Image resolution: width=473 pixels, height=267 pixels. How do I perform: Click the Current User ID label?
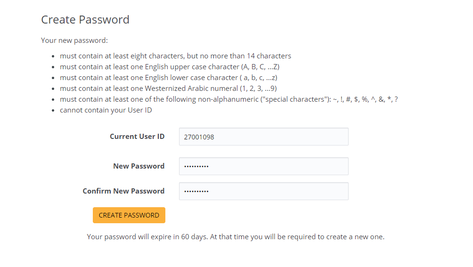click(137, 137)
